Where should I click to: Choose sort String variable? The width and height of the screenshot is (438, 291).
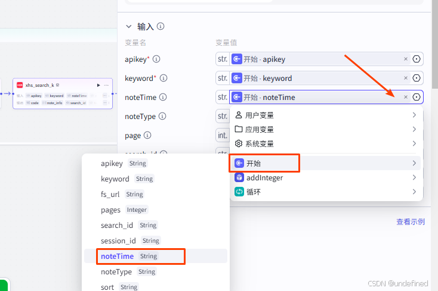[156, 287]
